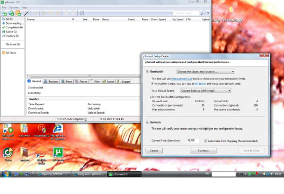284x194 pixels.
Task: Toggle Automatic Port Mapping checkbox
Action: pos(205,141)
